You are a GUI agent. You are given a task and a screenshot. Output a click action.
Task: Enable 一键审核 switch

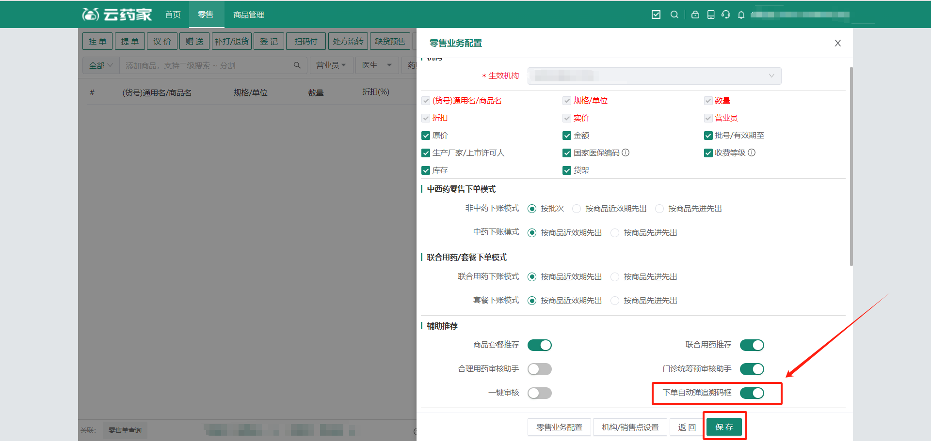click(x=540, y=393)
